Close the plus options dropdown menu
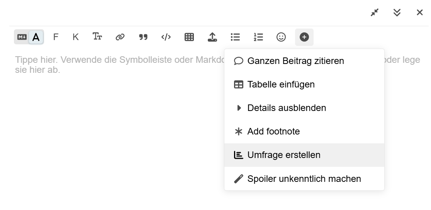 pos(304,37)
